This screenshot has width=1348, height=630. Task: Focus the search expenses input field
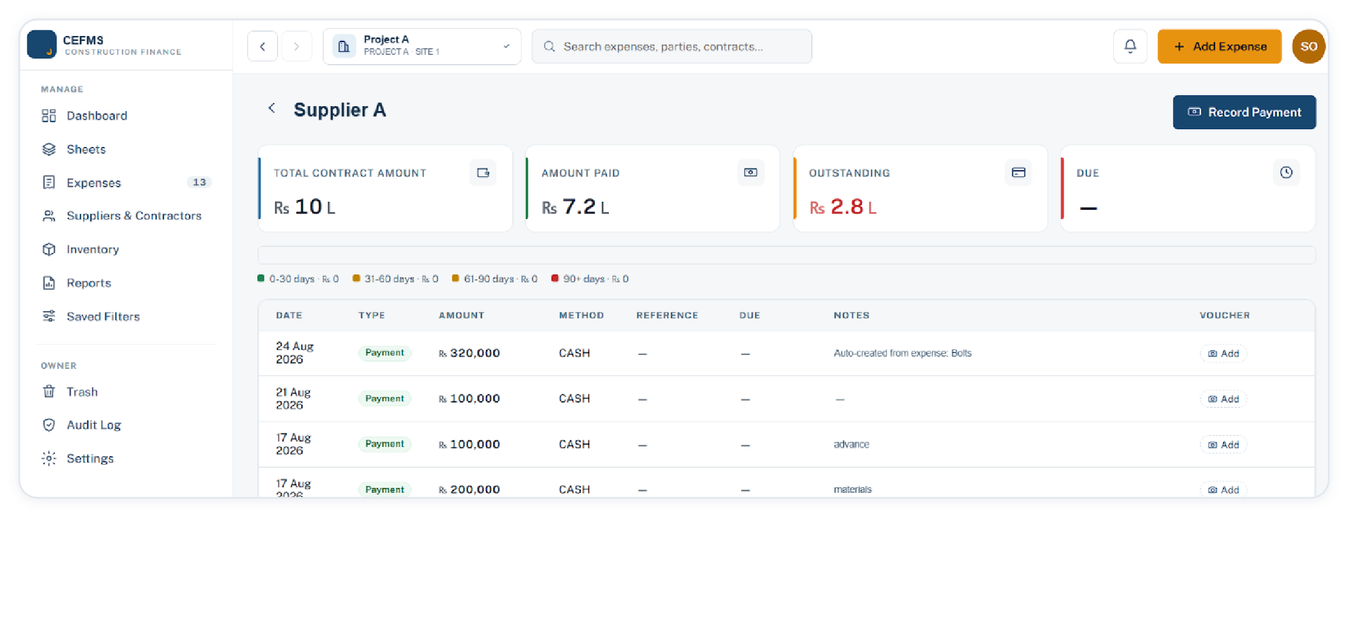pos(672,46)
